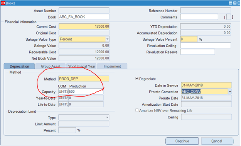Image resolution: width=241 pixels, height=146 pixels.
Task: Click the Year-to-Date UOM field
Action: [63, 98]
